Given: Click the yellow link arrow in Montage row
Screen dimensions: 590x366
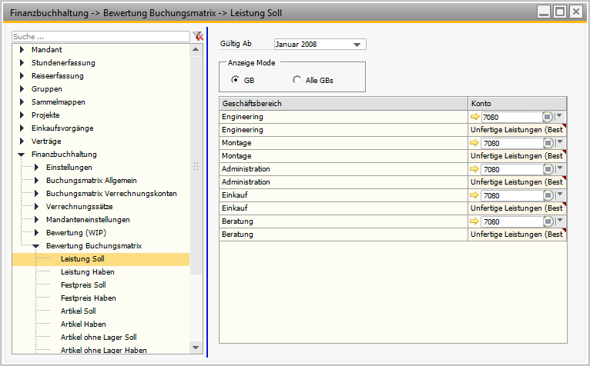Looking at the screenshot, I should 474,143.
